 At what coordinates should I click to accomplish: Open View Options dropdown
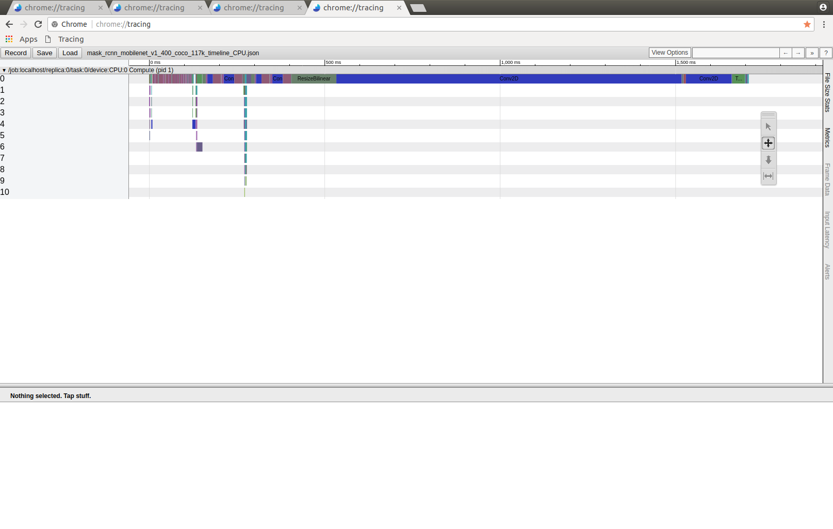tap(669, 53)
